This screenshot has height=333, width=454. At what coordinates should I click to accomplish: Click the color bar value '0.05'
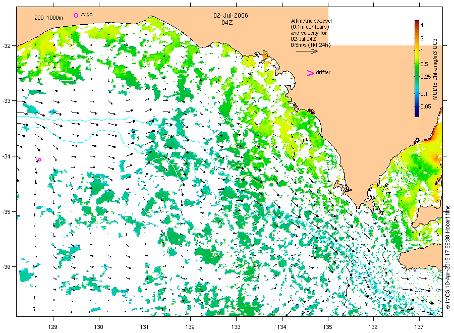[426, 106]
